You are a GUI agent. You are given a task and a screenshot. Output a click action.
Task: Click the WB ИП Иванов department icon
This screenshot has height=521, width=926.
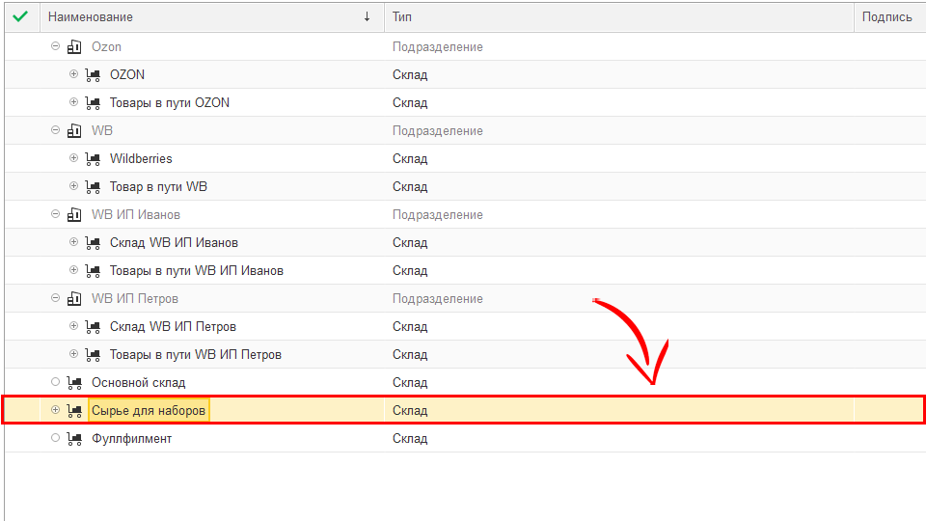pos(74,214)
